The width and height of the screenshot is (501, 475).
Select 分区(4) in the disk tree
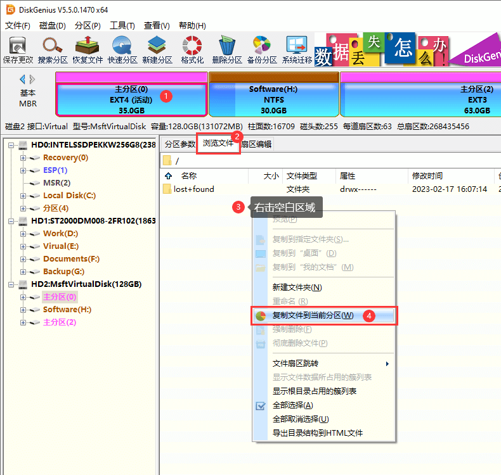pos(56,208)
